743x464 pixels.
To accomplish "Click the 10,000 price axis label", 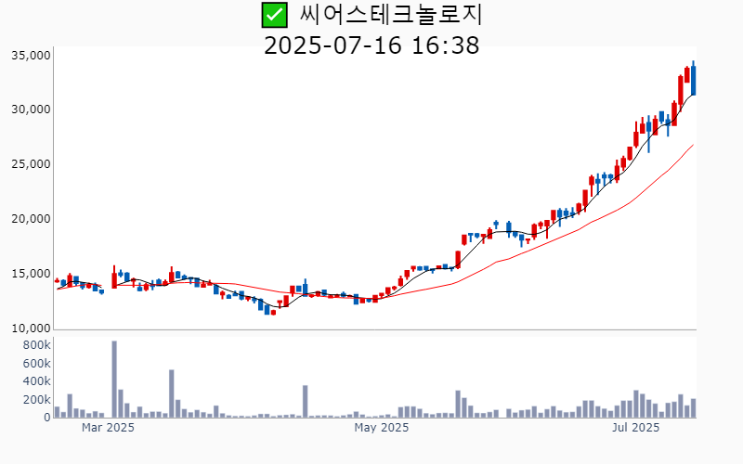I will point(31,329).
